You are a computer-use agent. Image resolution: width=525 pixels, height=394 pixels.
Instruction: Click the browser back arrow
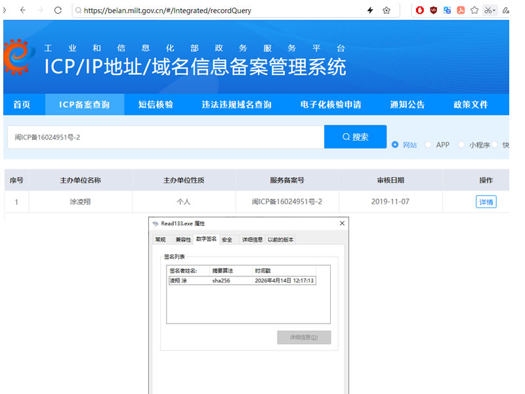tap(23, 11)
